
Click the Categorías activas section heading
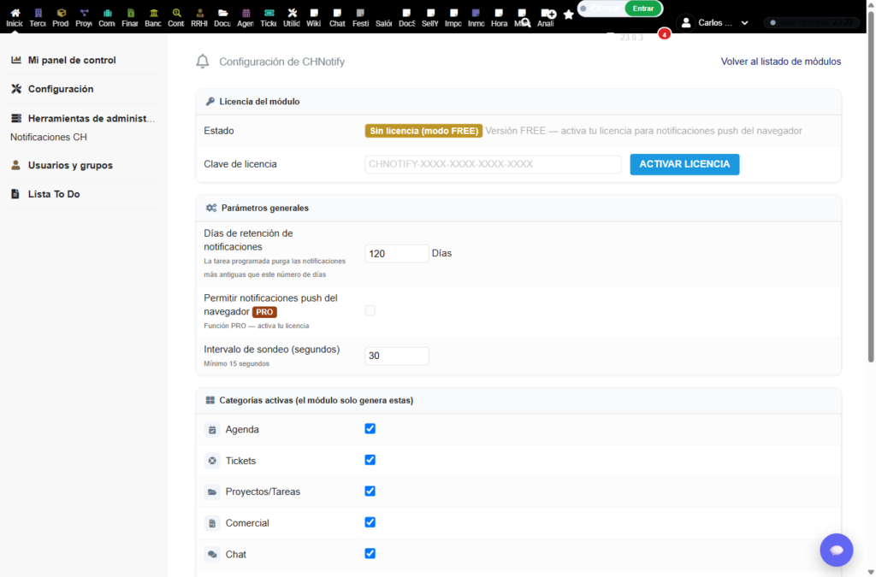pos(317,401)
